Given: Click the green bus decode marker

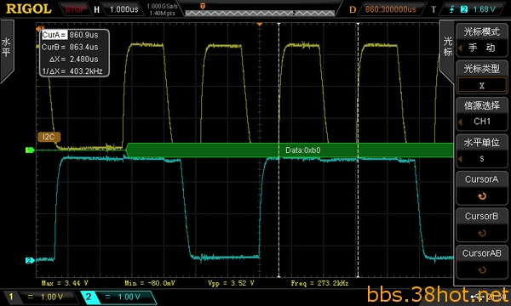Looking at the screenshot, I should click(30, 150).
